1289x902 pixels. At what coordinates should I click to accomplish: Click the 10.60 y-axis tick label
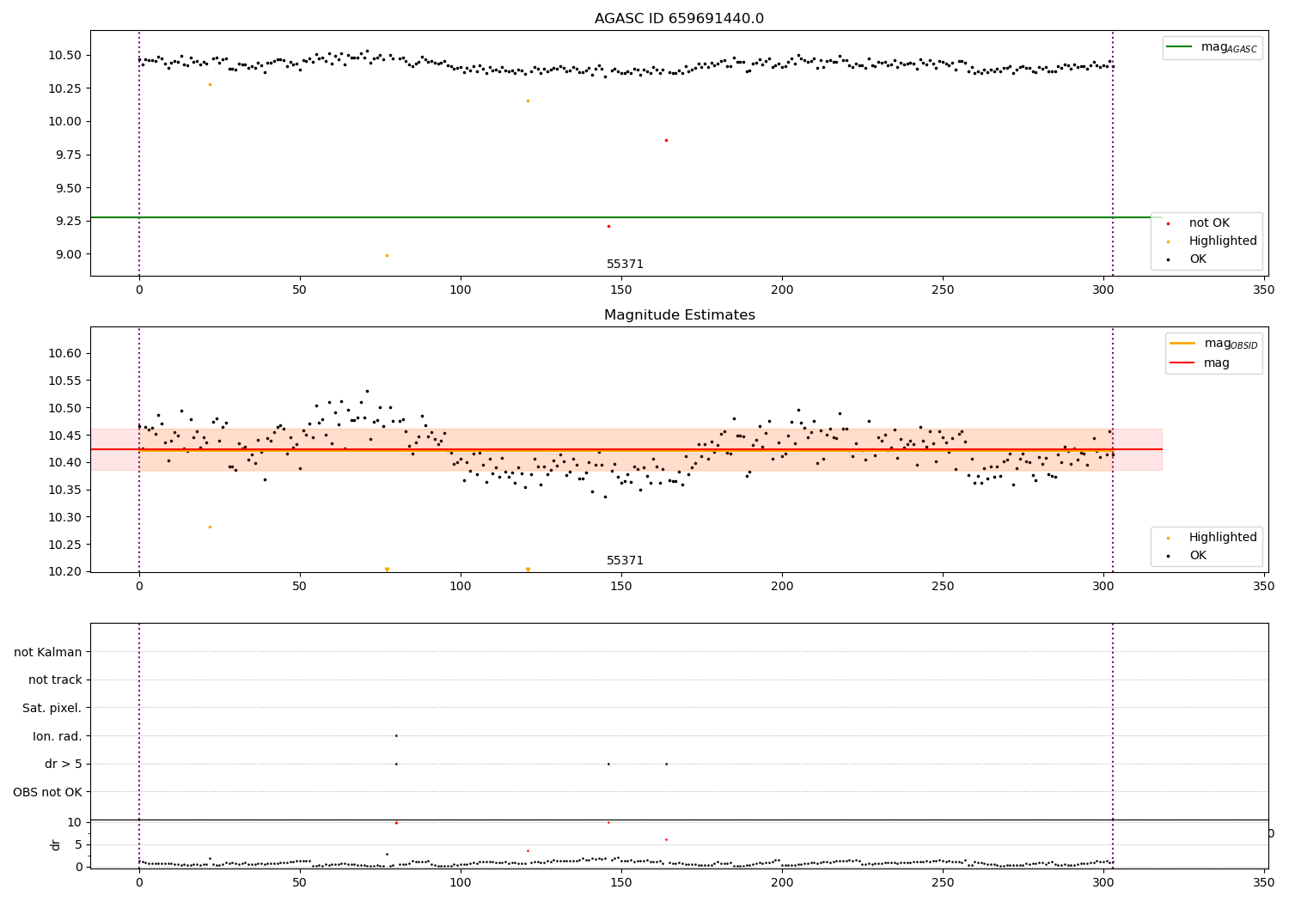[x=64, y=353]
